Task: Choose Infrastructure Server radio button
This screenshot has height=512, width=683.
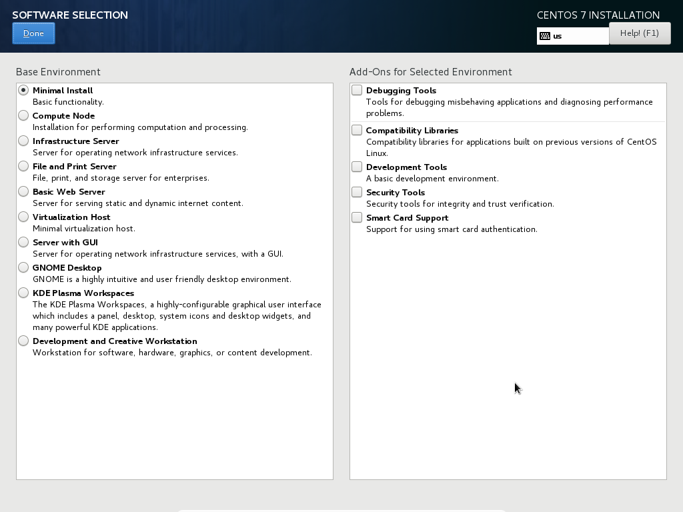Action: coord(23,141)
